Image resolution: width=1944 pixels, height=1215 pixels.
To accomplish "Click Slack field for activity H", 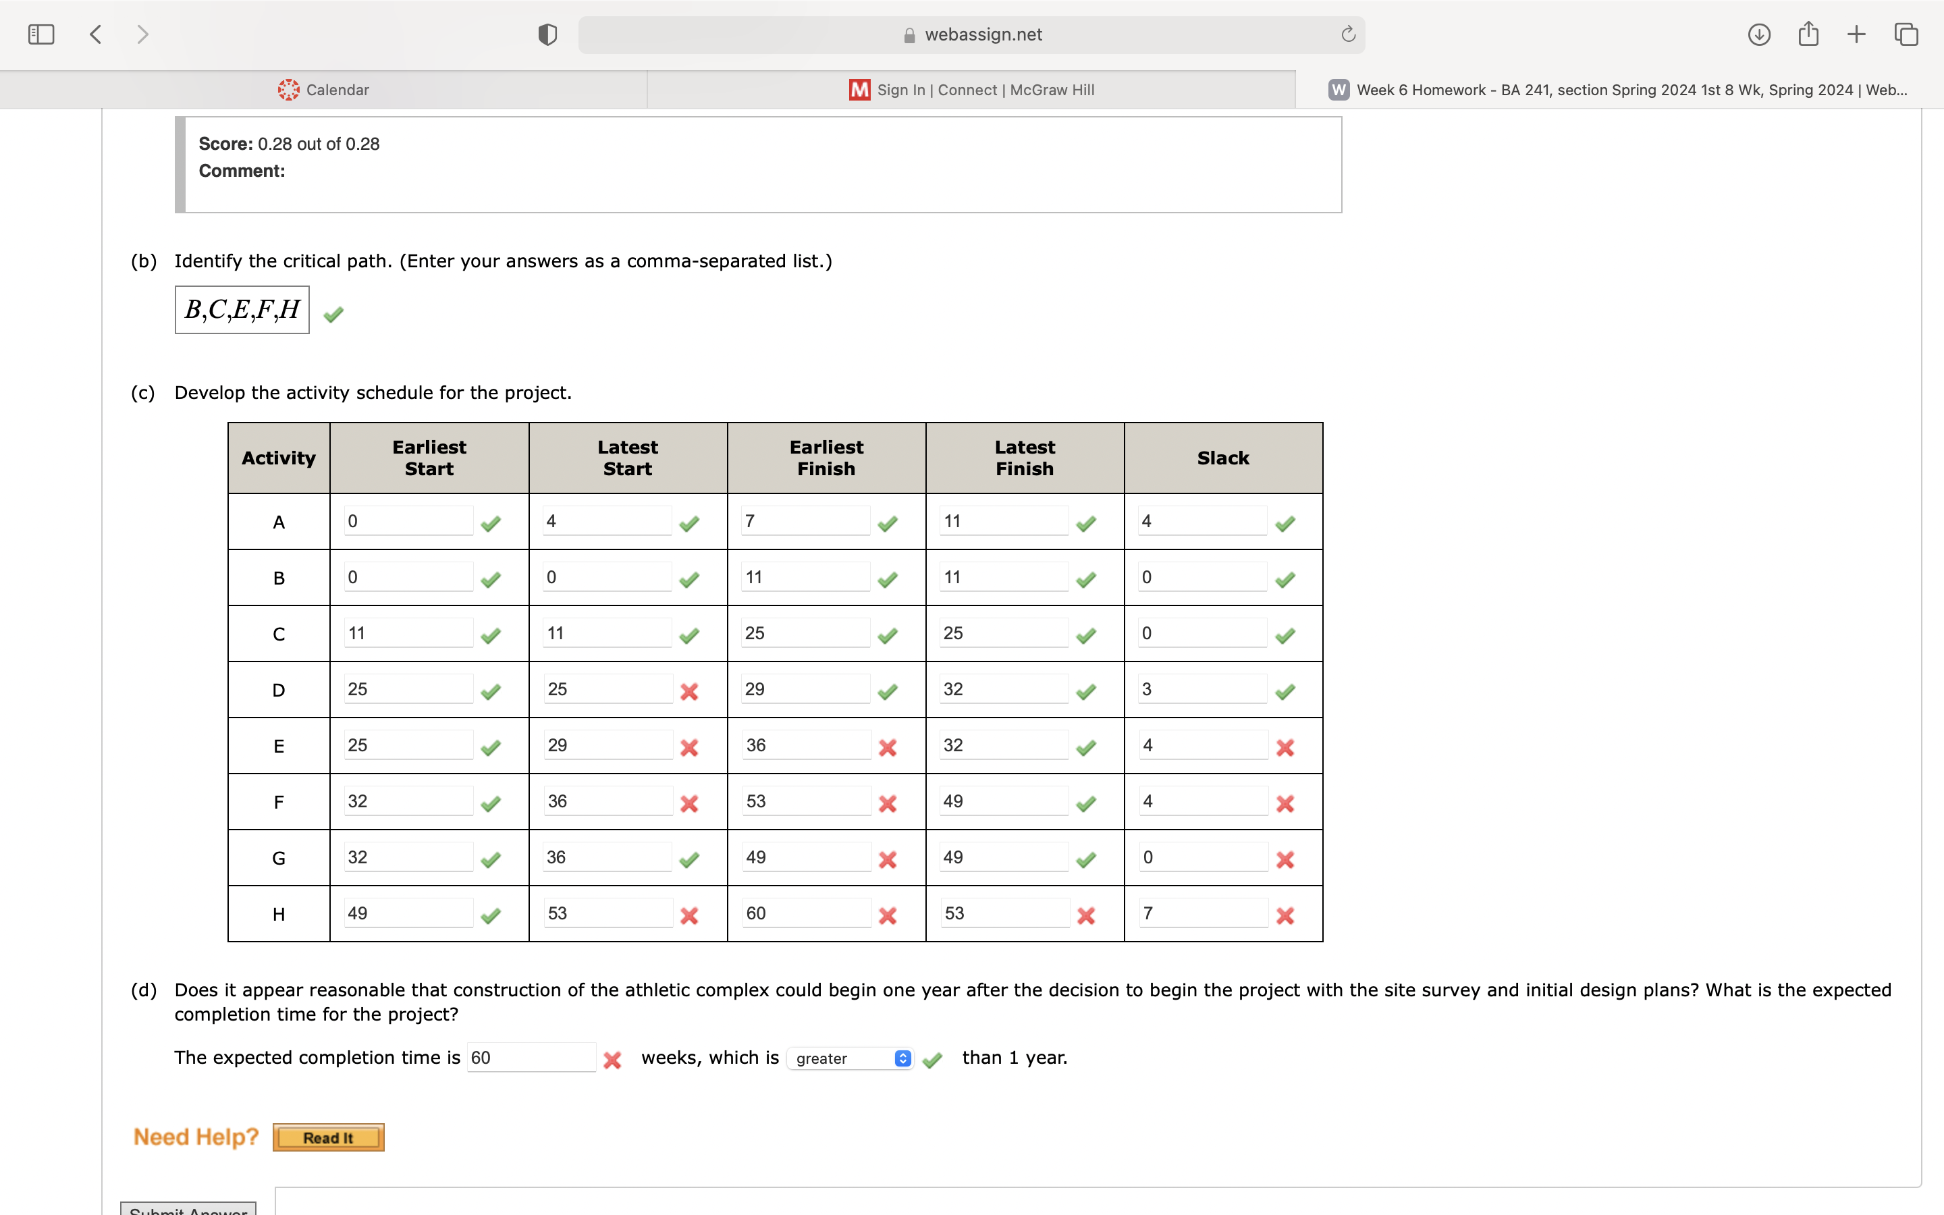I will (1203, 913).
